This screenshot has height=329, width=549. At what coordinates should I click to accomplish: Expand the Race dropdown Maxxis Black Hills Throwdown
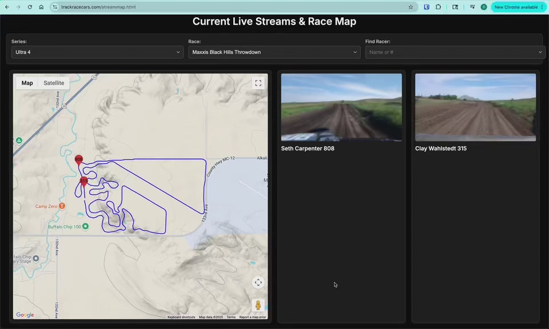pyautogui.click(x=274, y=52)
